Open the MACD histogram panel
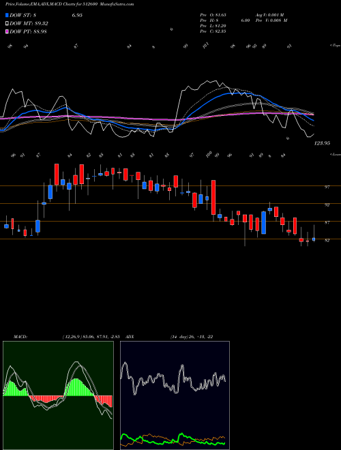This screenshot has width=341, height=450. 58,395
